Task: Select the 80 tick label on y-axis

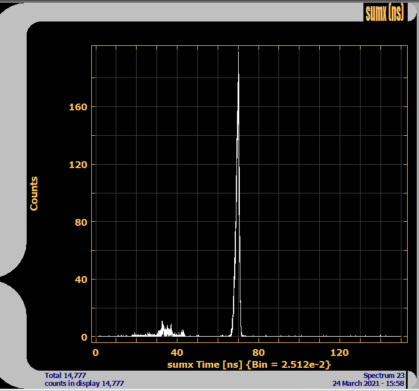Action: tap(80, 222)
